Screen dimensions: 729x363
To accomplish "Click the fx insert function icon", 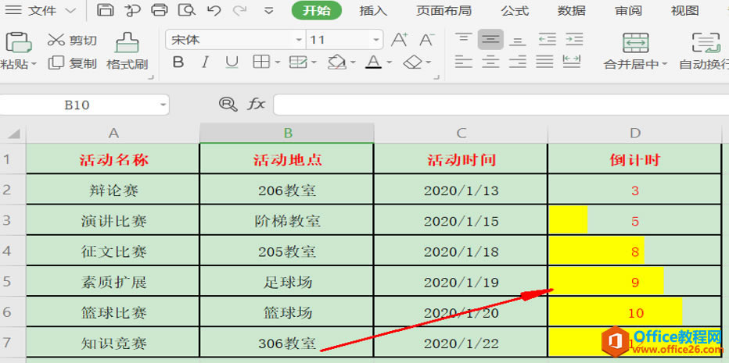I will [256, 105].
